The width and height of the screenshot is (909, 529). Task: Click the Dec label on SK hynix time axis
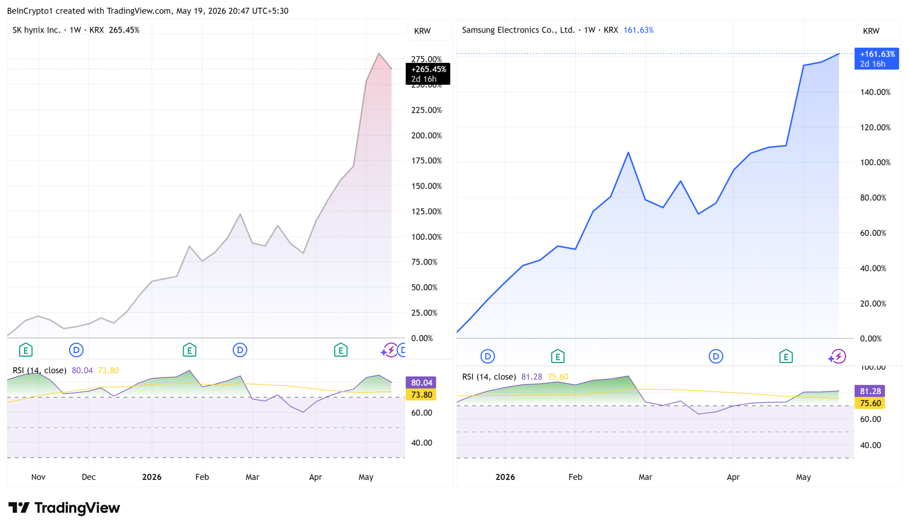[89, 477]
